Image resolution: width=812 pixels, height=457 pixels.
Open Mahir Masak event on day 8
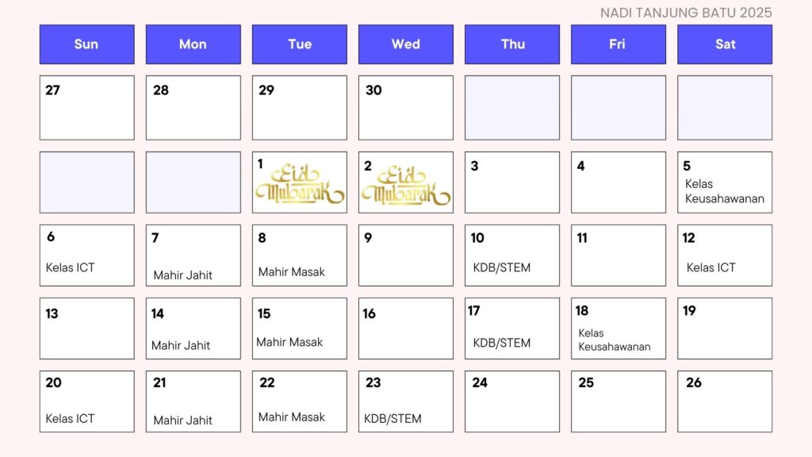292,272
